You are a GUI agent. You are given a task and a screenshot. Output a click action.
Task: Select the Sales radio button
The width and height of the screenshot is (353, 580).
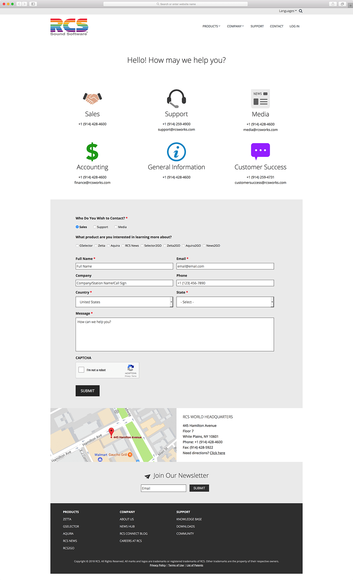pyautogui.click(x=77, y=227)
